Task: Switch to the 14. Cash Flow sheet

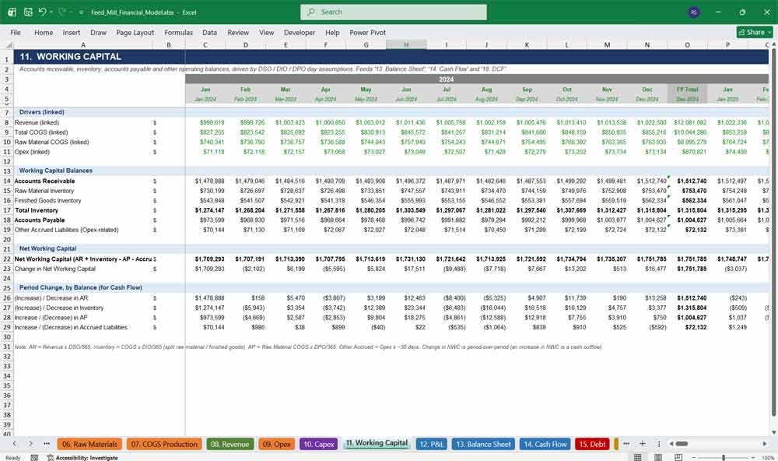Action: coord(545,444)
